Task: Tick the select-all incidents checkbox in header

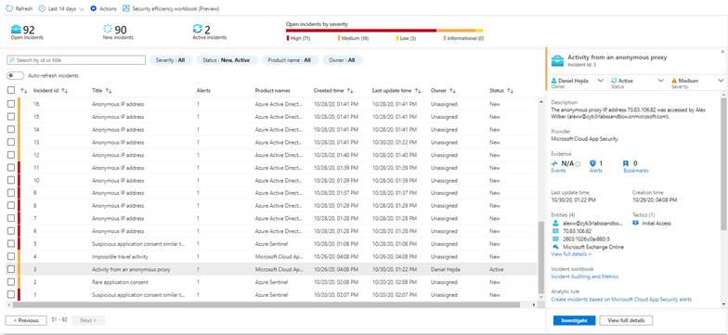Action: pos(11,91)
